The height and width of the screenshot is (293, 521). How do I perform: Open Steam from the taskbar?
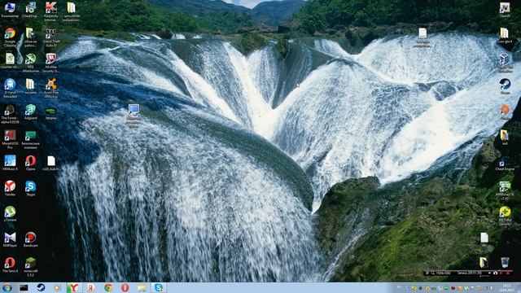tap(41, 287)
